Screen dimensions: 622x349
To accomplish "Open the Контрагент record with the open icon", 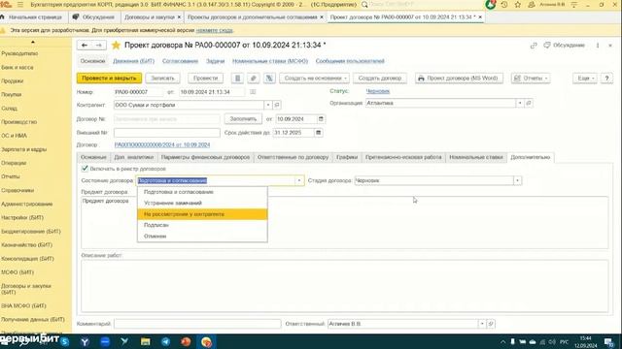I will point(277,105).
